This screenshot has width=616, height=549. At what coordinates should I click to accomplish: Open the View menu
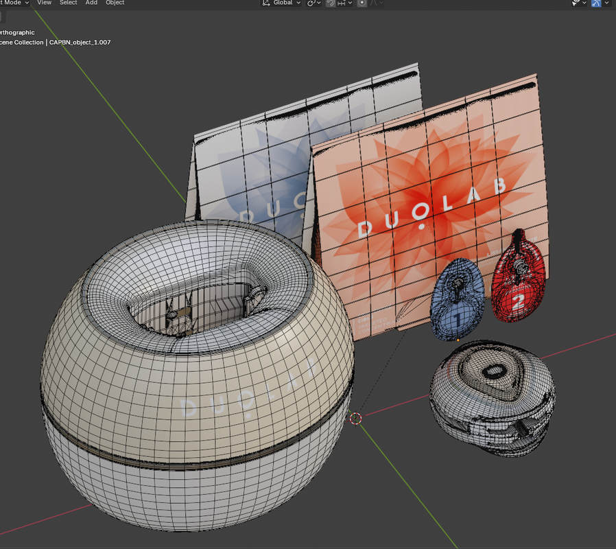pos(44,3)
